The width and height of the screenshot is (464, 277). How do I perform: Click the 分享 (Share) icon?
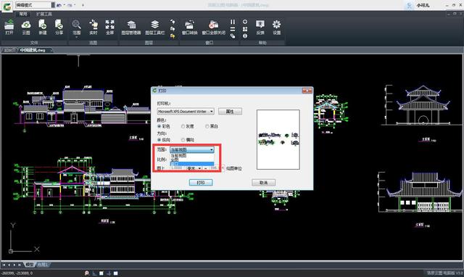click(x=59, y=27)
